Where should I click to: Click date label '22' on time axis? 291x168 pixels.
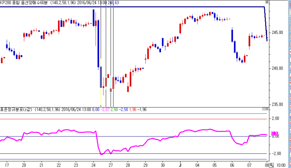coord(59,165)
